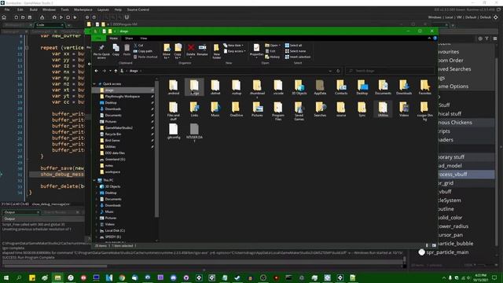Switch to the View ribbon tab
The width and height of the screenshot is (503, 283).
tap(143, 39)
